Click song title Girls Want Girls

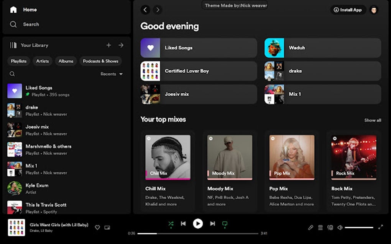pos(59,225)
